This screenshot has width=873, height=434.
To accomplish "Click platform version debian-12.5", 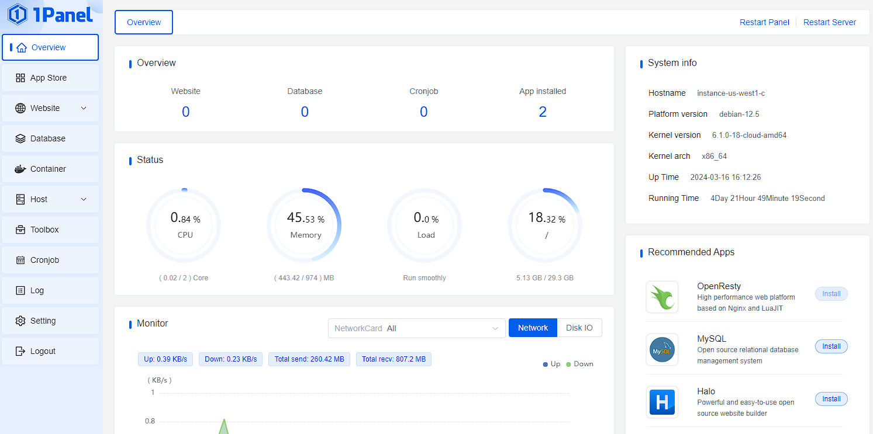I will point(739,114).
